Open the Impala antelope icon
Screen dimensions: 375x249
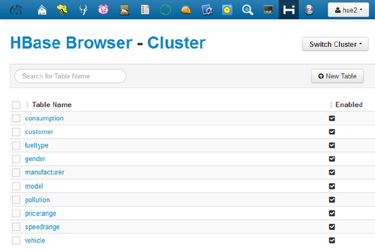pos(83,10)
